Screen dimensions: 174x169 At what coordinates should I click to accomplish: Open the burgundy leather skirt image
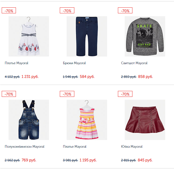145,120
